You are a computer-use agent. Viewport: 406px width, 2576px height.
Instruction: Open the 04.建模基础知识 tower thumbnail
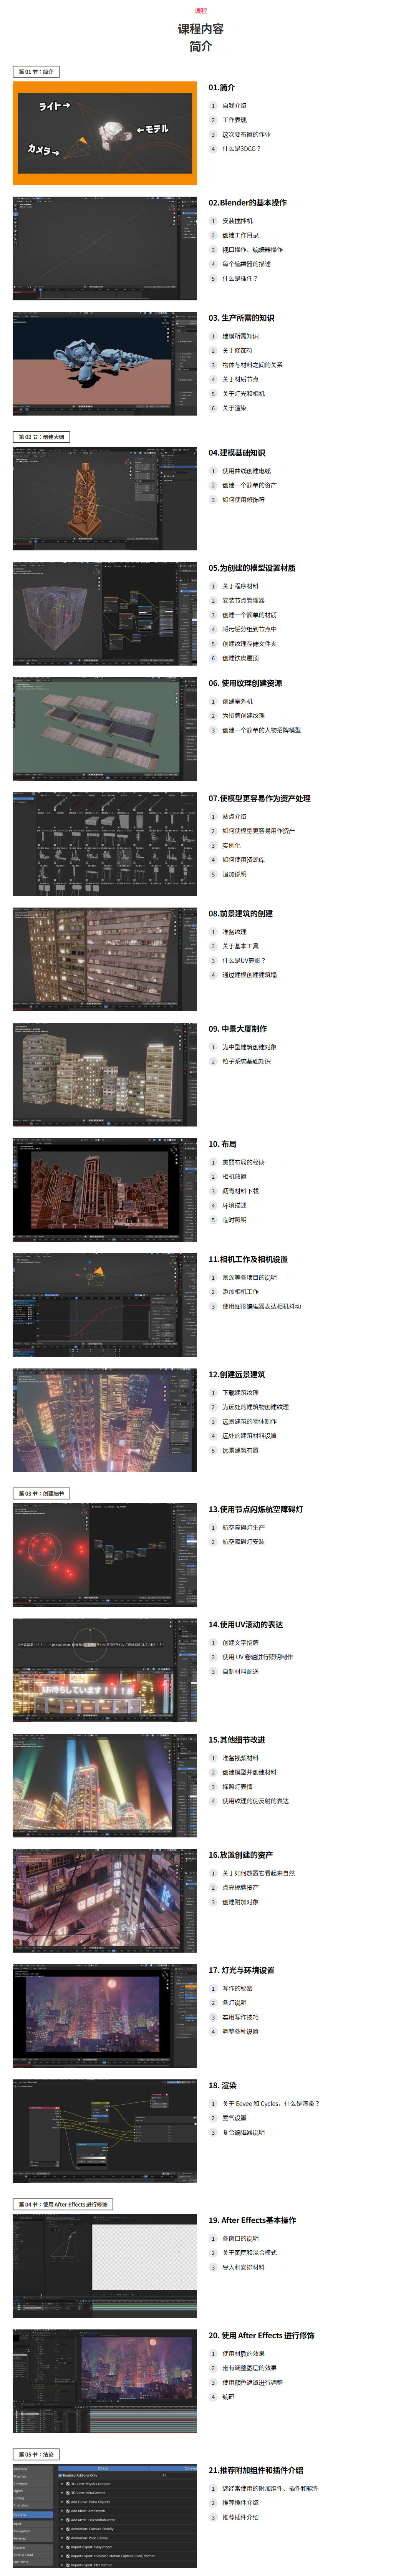(105, 498)
